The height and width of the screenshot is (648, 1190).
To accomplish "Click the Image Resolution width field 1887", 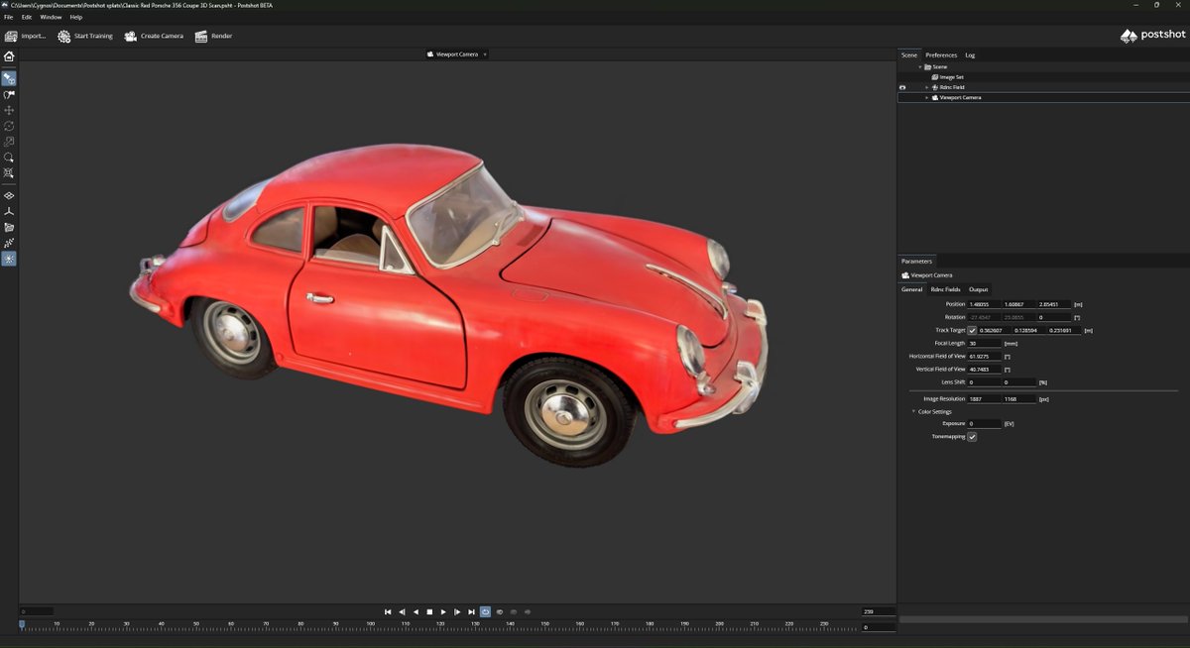I will coord(985,399).
